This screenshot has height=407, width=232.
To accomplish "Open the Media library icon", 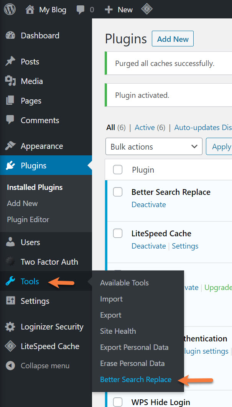I will tap(10, 81).
